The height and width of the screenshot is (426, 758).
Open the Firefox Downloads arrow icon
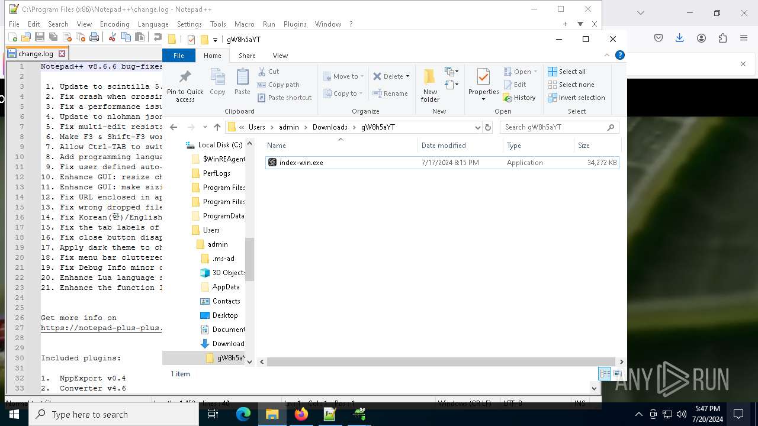tap(680, 38)
